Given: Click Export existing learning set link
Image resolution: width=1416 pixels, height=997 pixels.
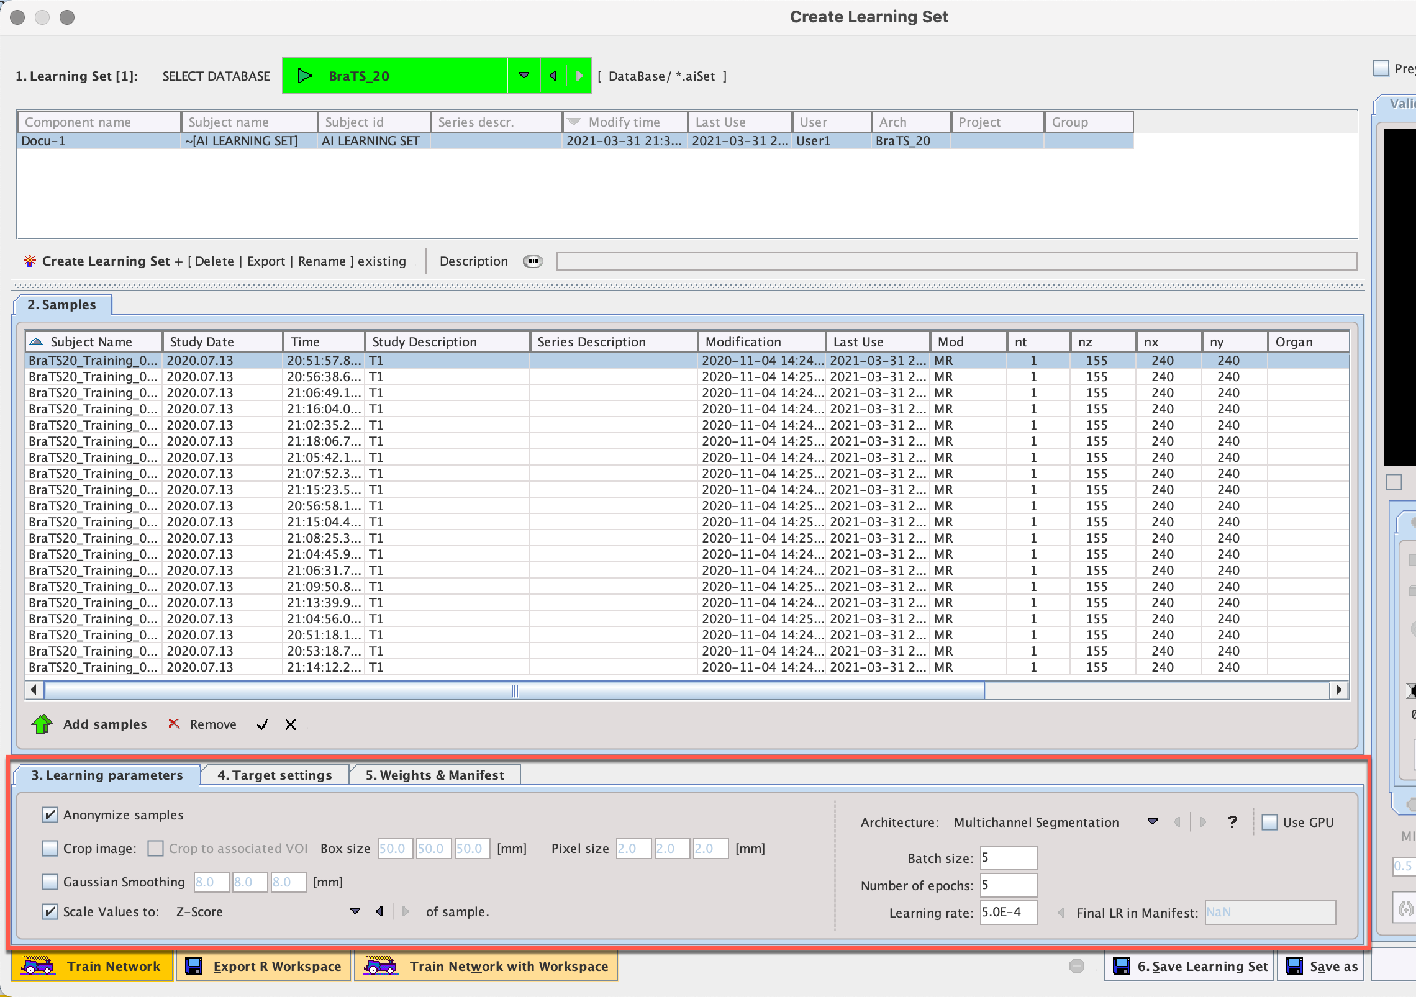Looking at the screenshot, I should 266,261.
